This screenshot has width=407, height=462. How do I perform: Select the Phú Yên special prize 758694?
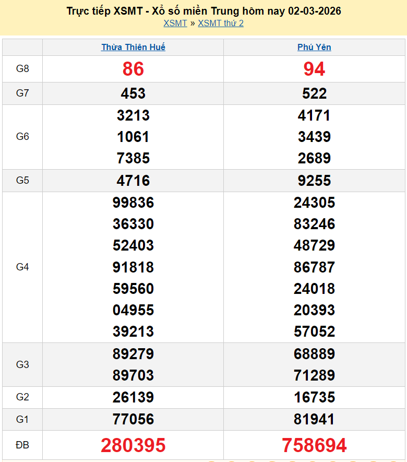(x=314, y=445)
